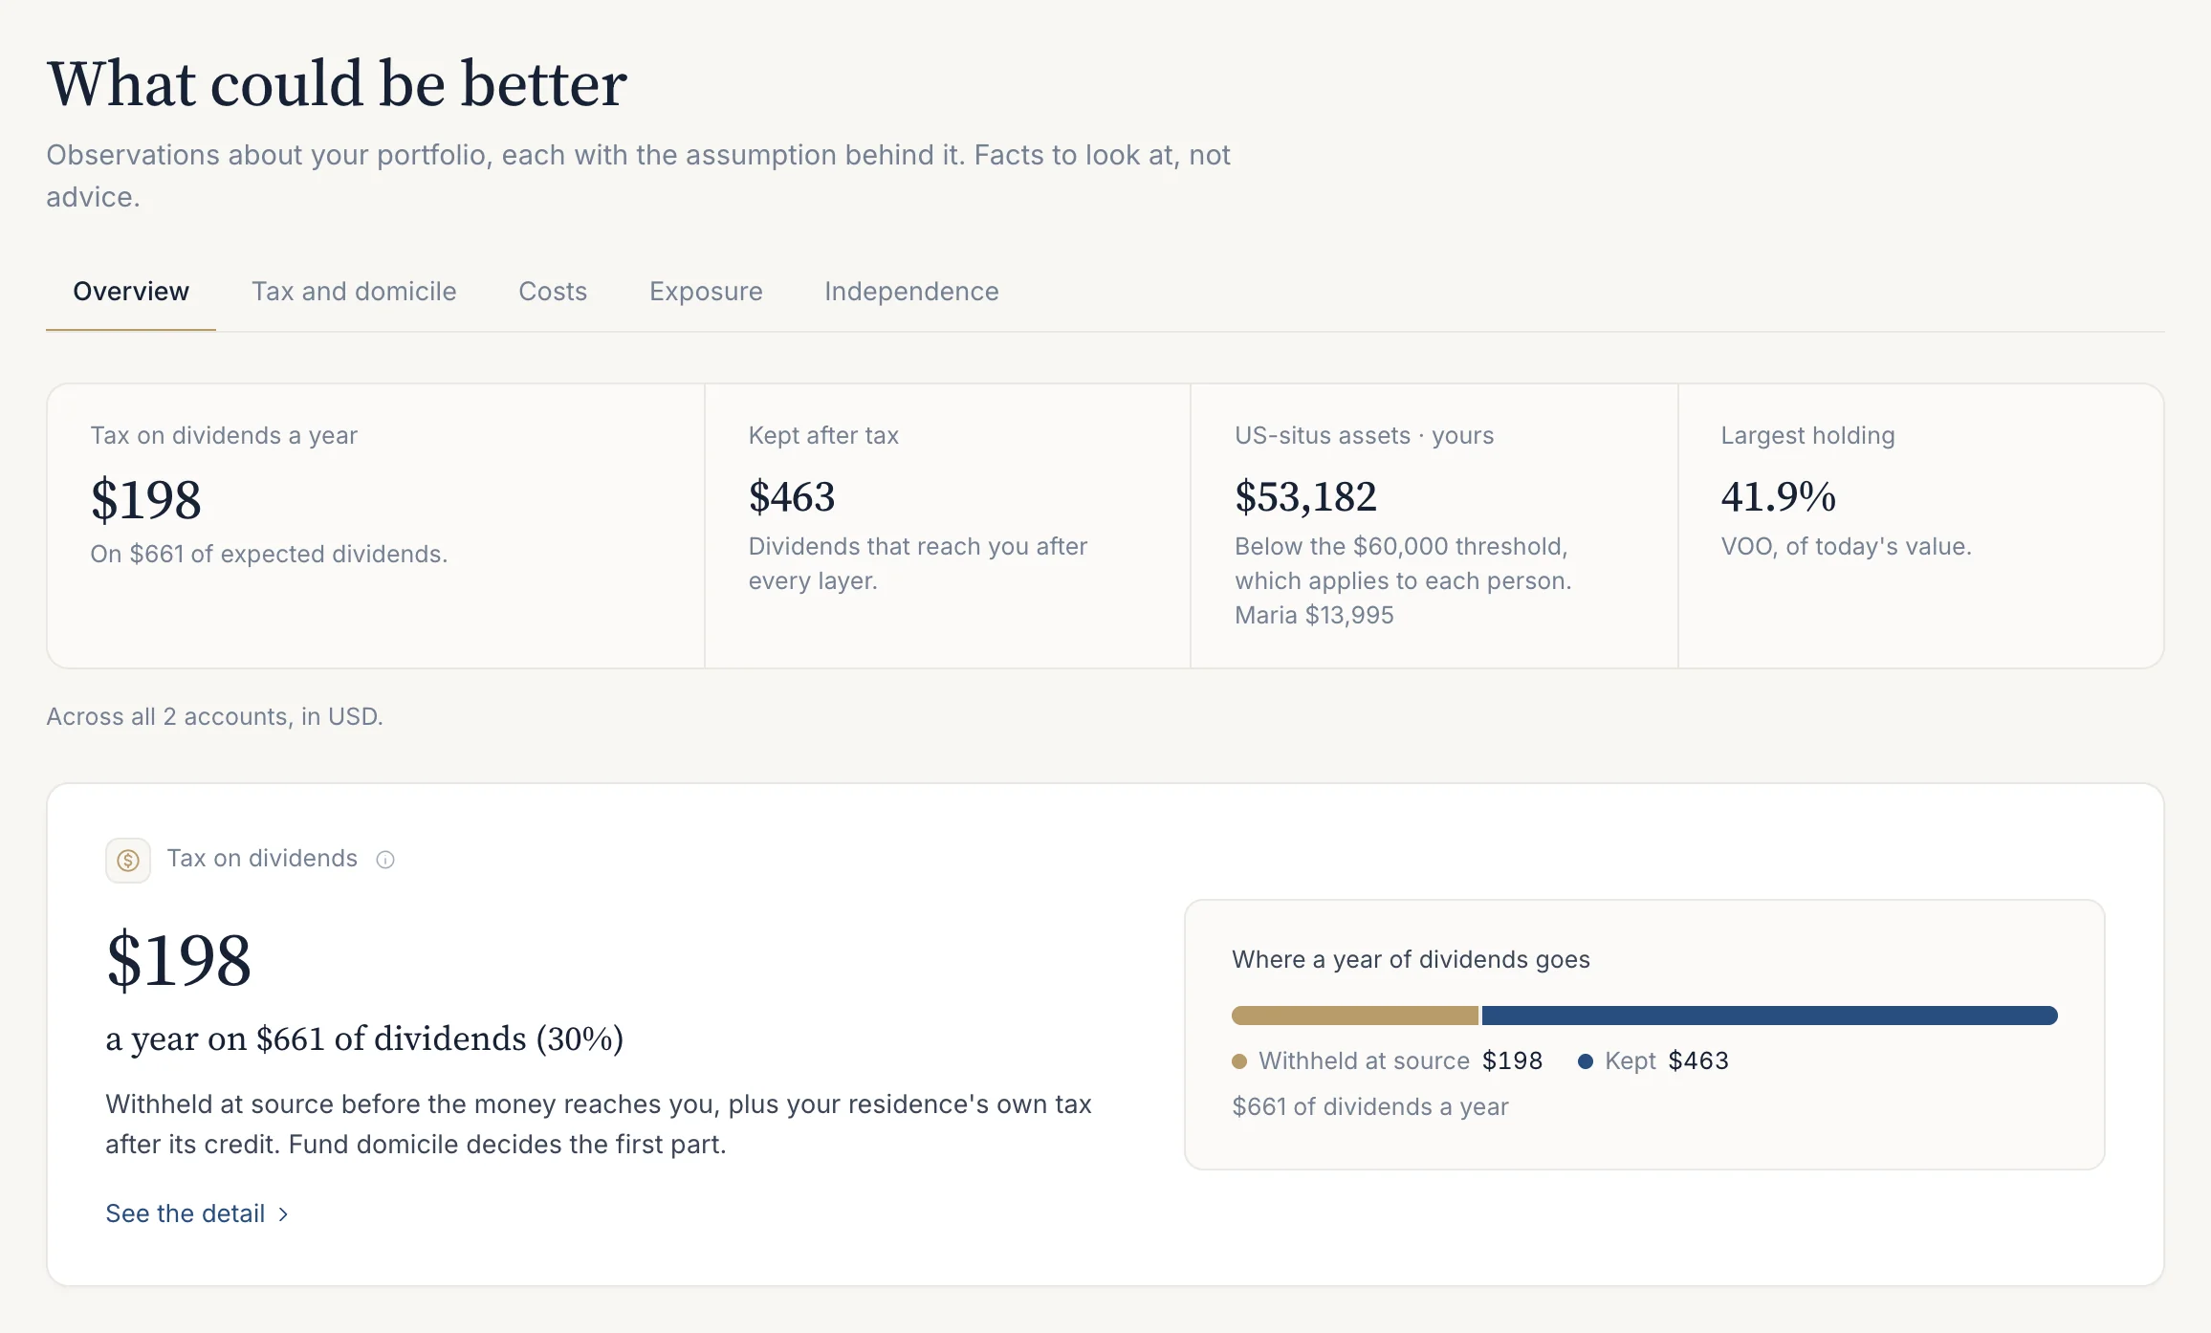Click the 41.9% largest holding value
The image size is (2211, 1333).
(1778, 497)
